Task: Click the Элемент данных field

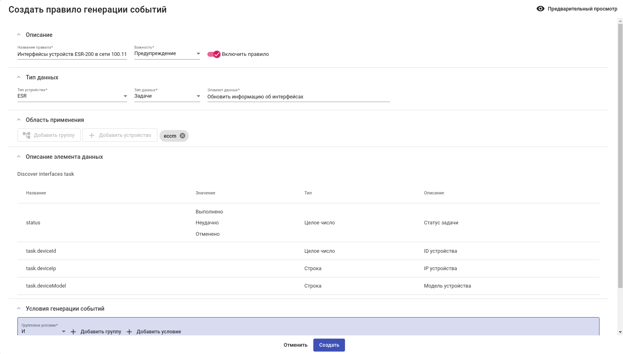Action: 298,97
